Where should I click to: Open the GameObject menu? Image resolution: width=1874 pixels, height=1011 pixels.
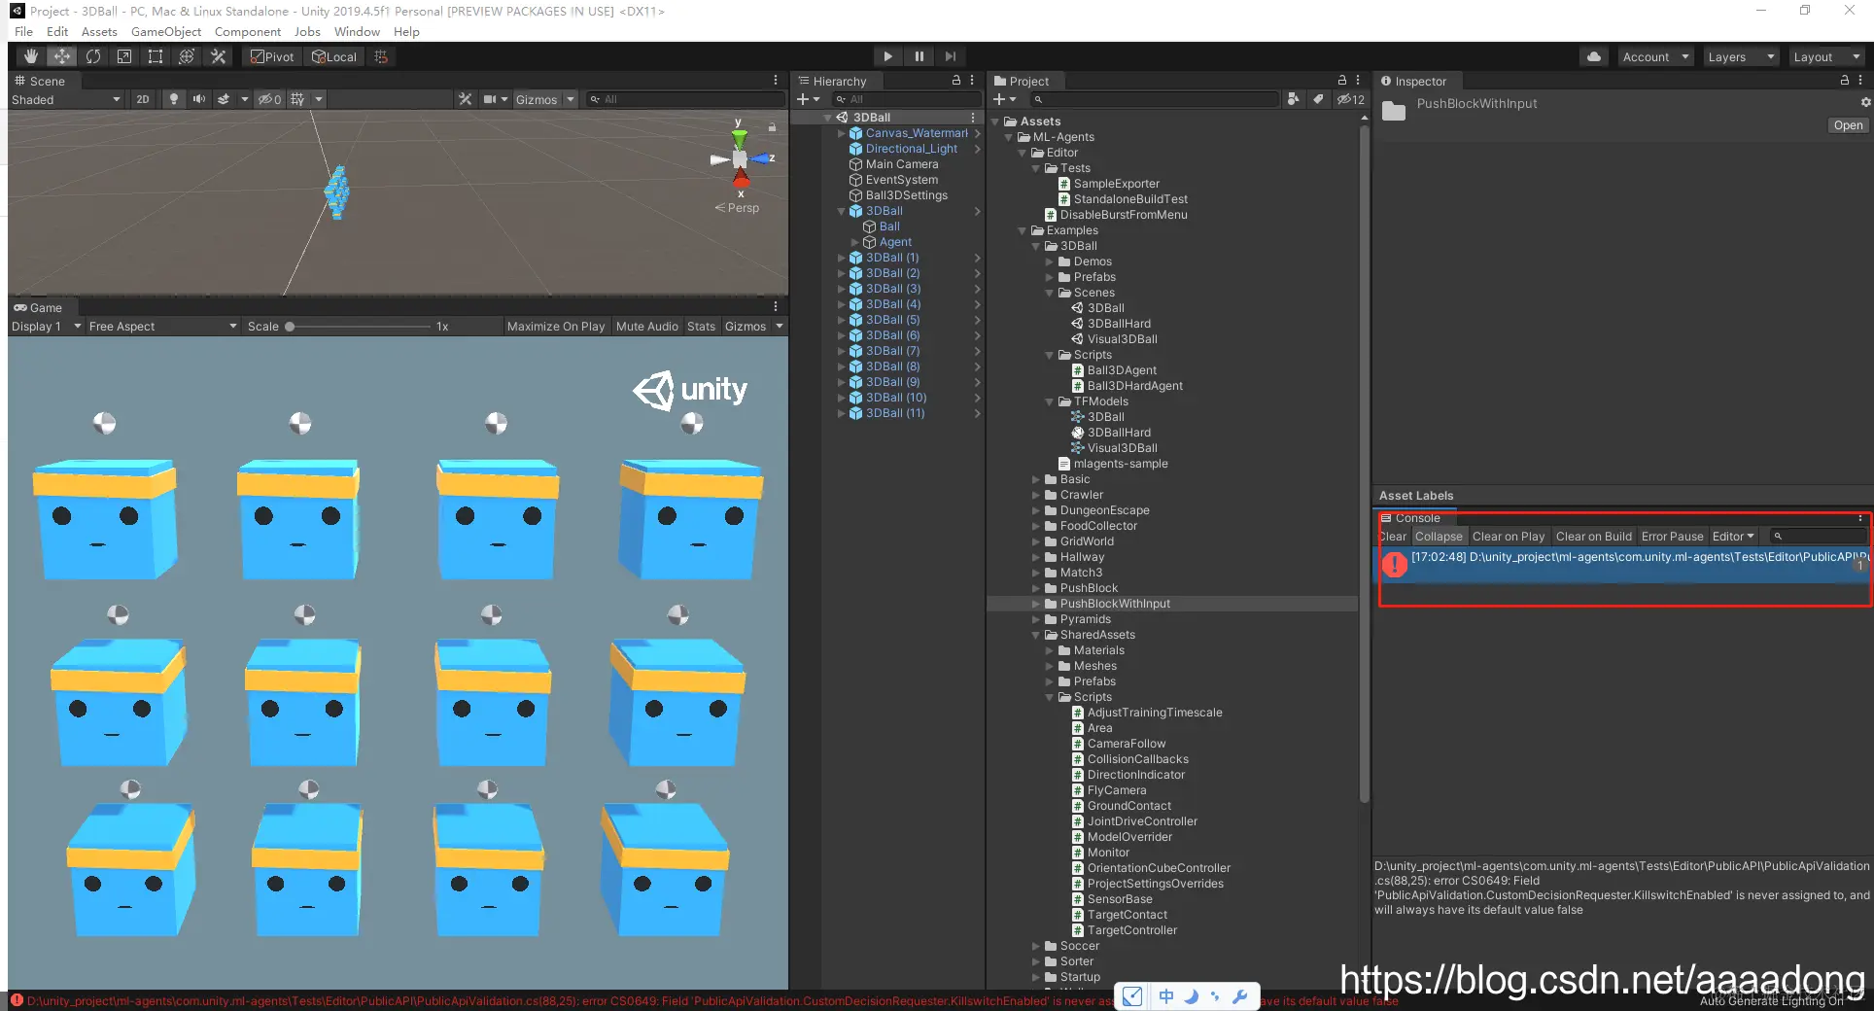click(166, 31)
